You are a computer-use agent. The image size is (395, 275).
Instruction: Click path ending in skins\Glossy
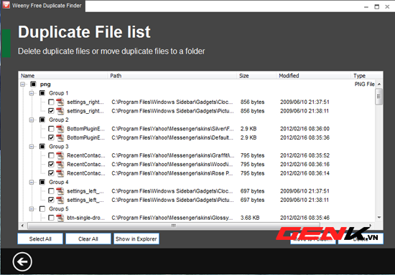[172, 218]
